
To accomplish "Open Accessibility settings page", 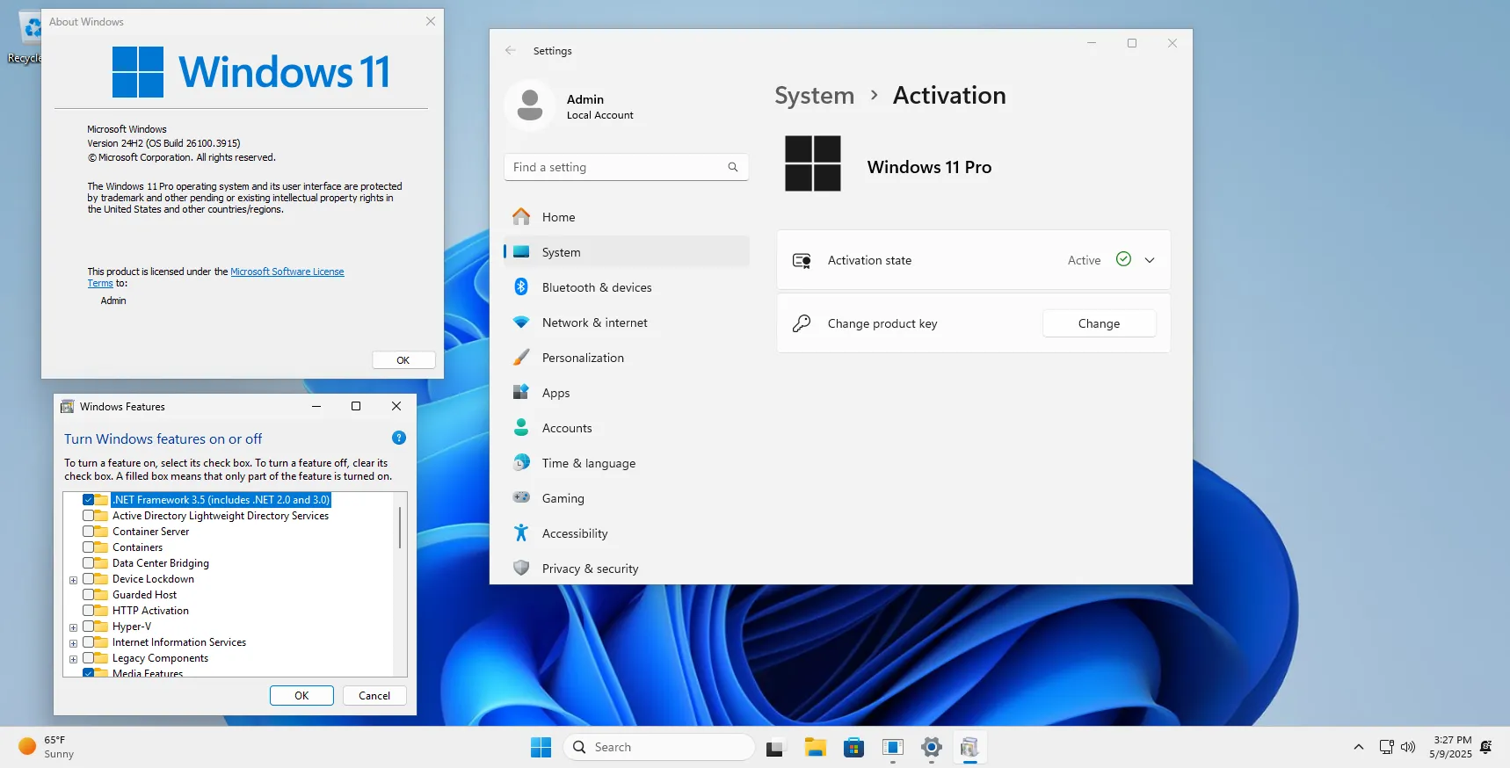I will coord(626,533).
